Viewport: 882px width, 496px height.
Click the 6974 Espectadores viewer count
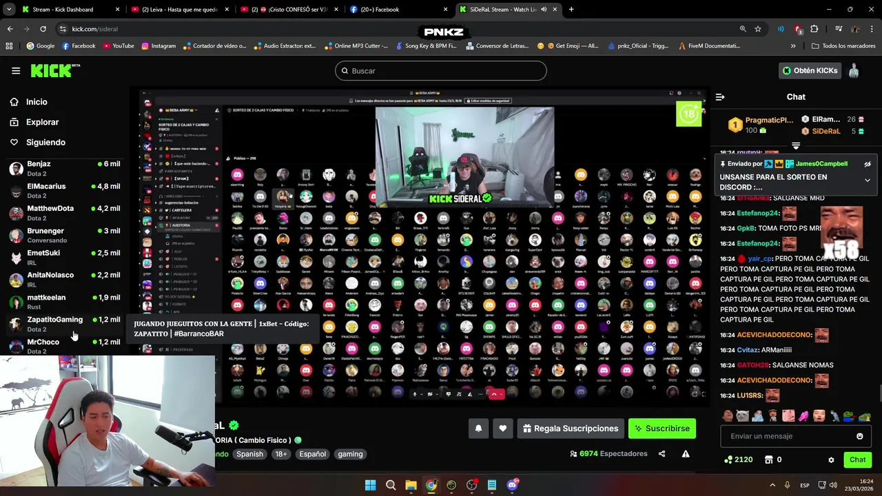[609, 454]
